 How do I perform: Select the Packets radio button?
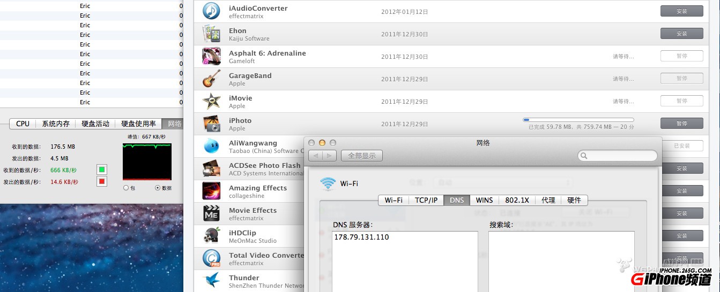(x=126, y=188)
